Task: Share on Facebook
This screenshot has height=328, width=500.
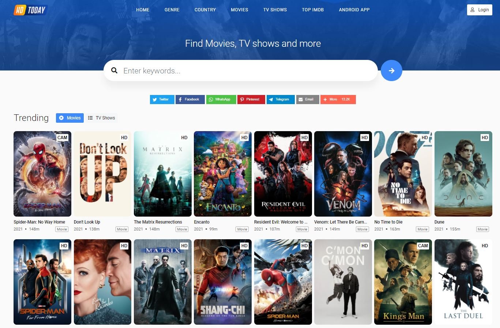Action: (x=190, y=99)
